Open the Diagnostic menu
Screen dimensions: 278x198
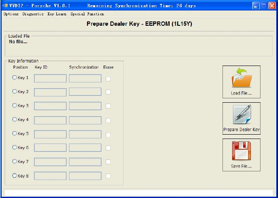(x=33, y=14)
